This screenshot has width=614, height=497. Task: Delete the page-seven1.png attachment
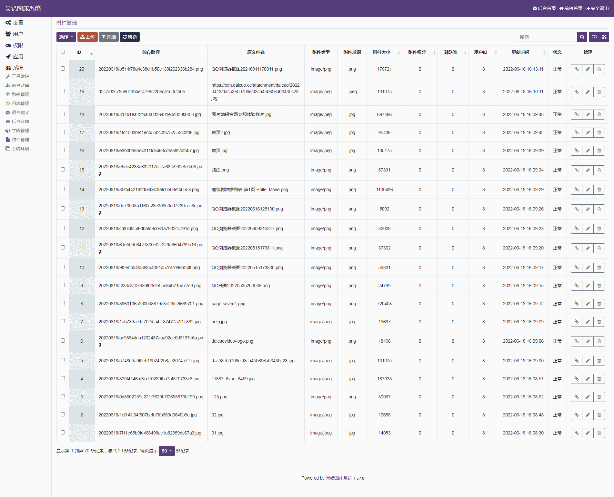599,304
